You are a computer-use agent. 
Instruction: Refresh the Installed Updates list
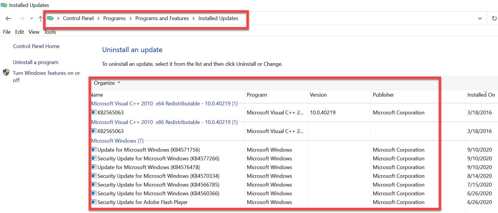[x=494, y=18]
